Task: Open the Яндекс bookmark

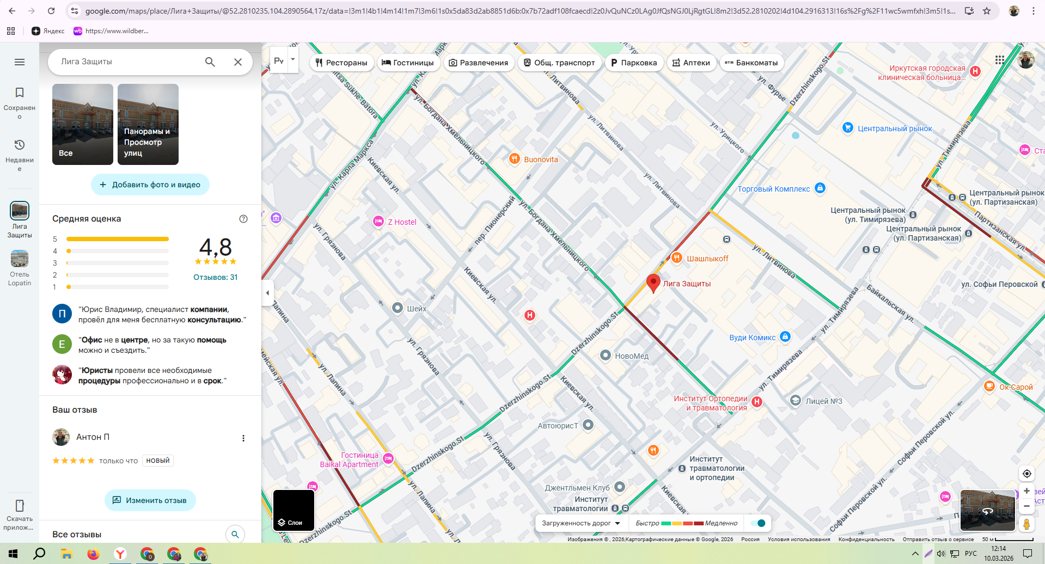Action: [x=48, y=31]
